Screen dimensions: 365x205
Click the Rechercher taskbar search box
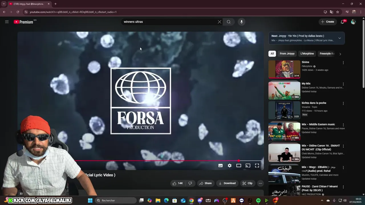click(x=116, y=200)
